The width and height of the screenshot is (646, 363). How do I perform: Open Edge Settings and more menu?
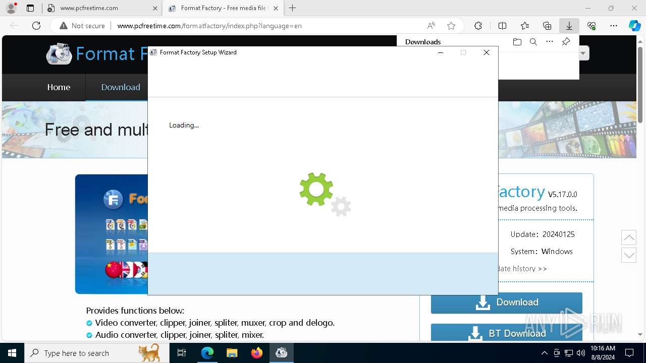tap(614, 26)
